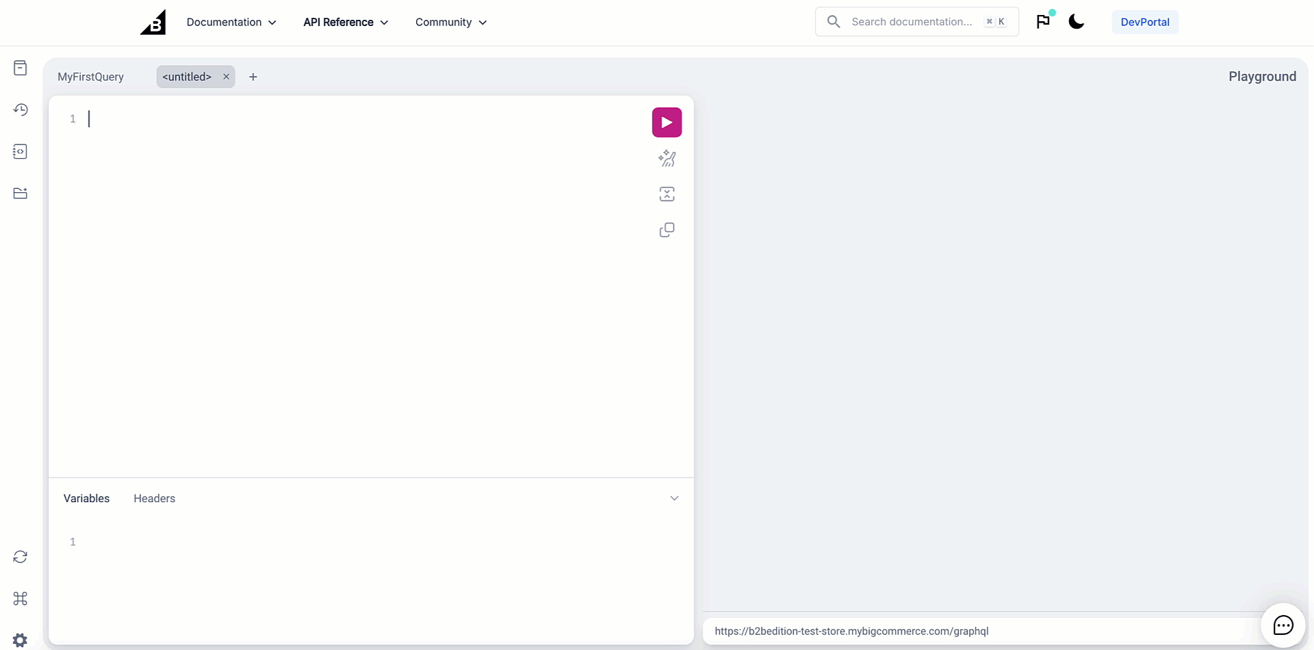Prettify the query using the broom icon
1314x650 pixels.
[x=667, y=158]
